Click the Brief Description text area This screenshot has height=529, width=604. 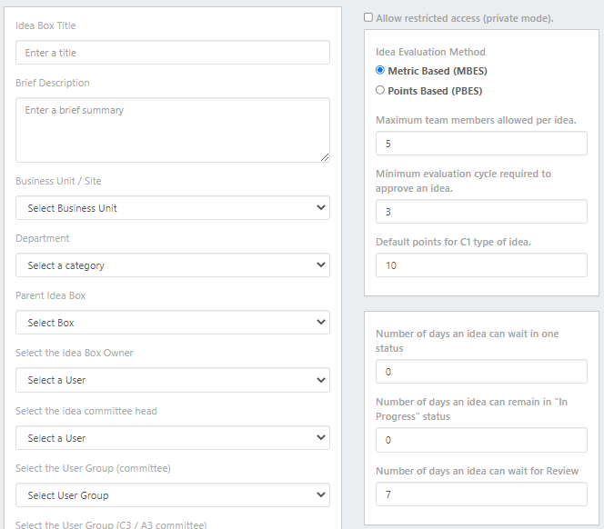173,130
